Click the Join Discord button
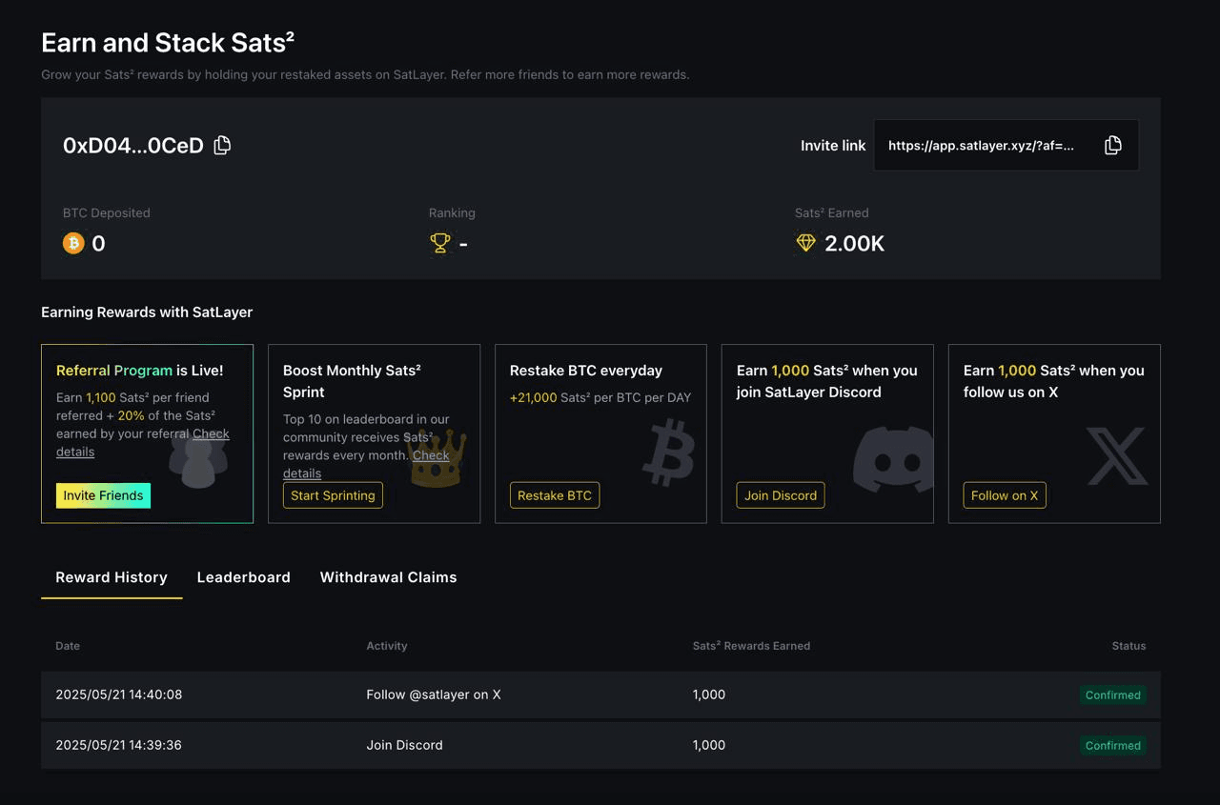 point(781,495)
